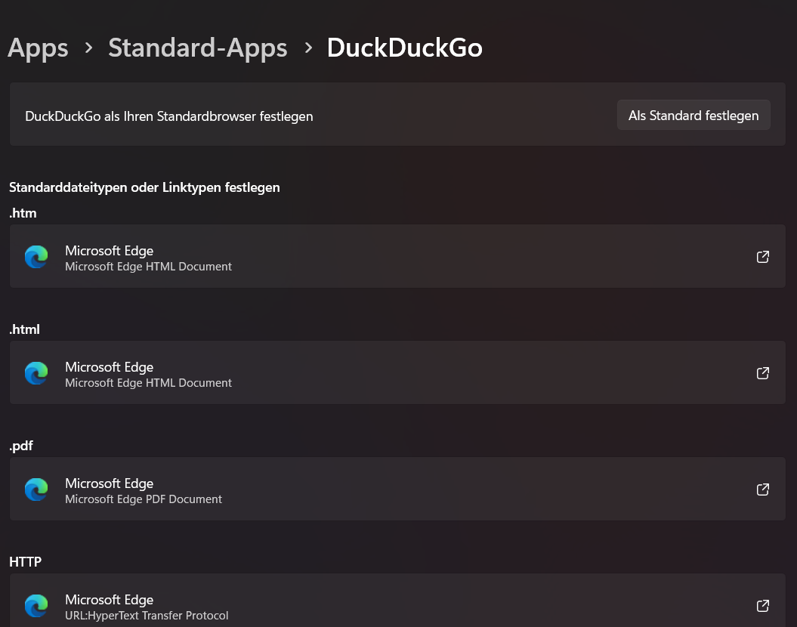
Task: Open the 'URL:HyperText Transfer Protocol' entry
Action: pyautogui.click(x=147, y=616)
